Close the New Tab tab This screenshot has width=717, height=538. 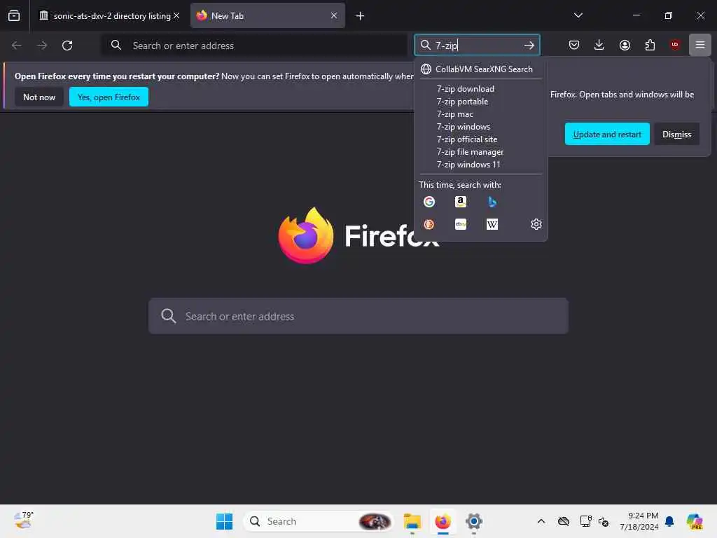tap(334, 15)
